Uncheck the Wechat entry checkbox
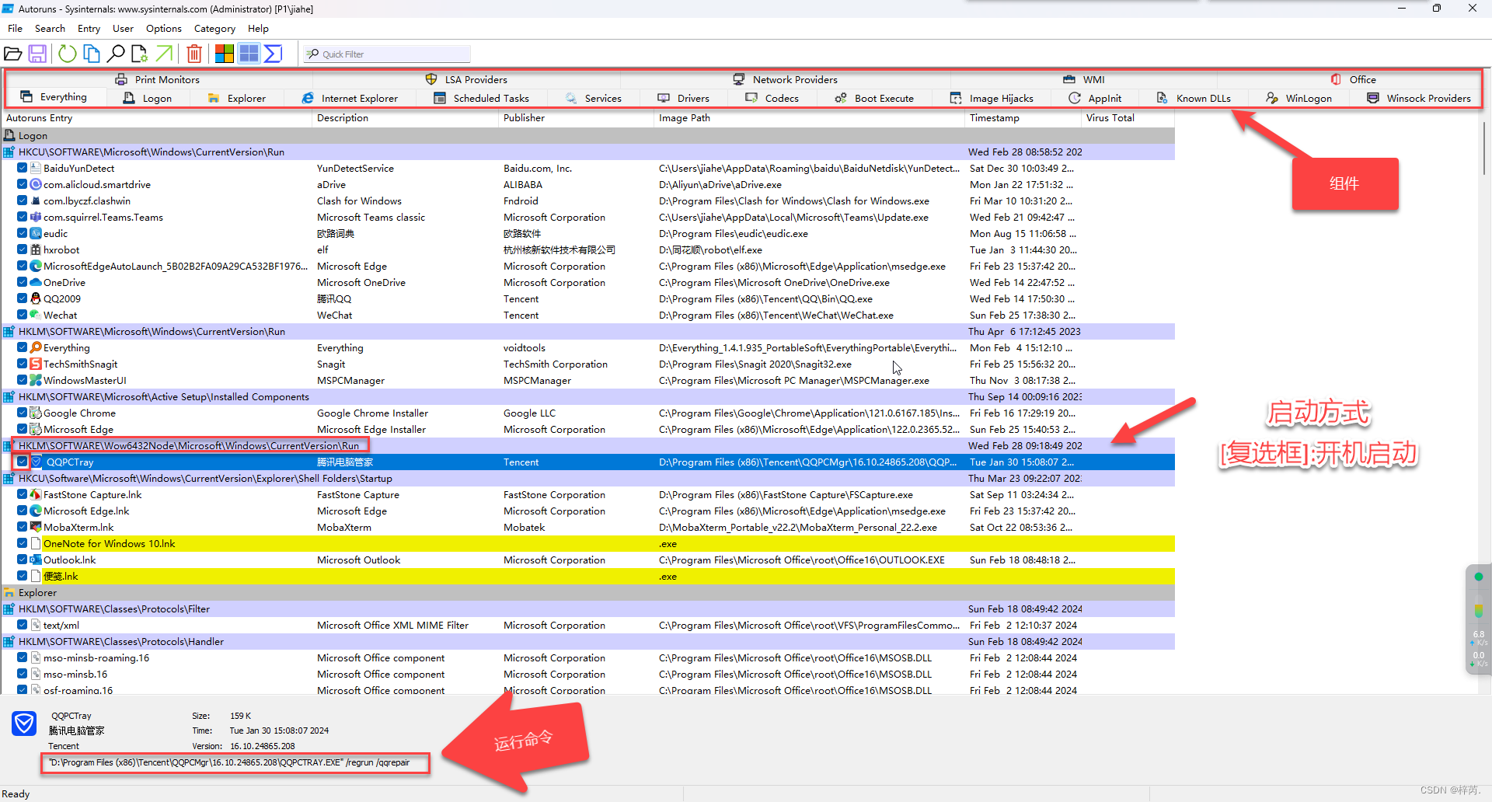The width and height of the screenshot is (1492, 802). click(x=23, y=315)
